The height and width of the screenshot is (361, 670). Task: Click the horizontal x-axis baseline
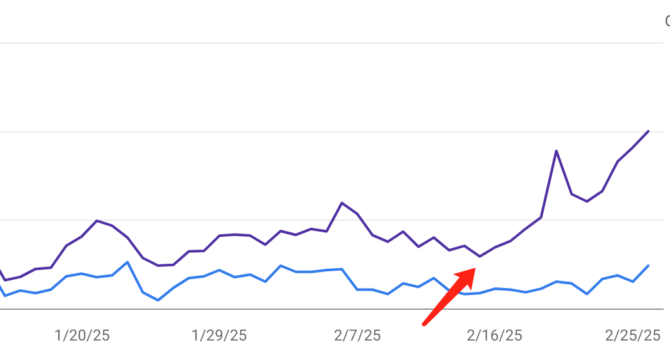click(x=320, y=309)
